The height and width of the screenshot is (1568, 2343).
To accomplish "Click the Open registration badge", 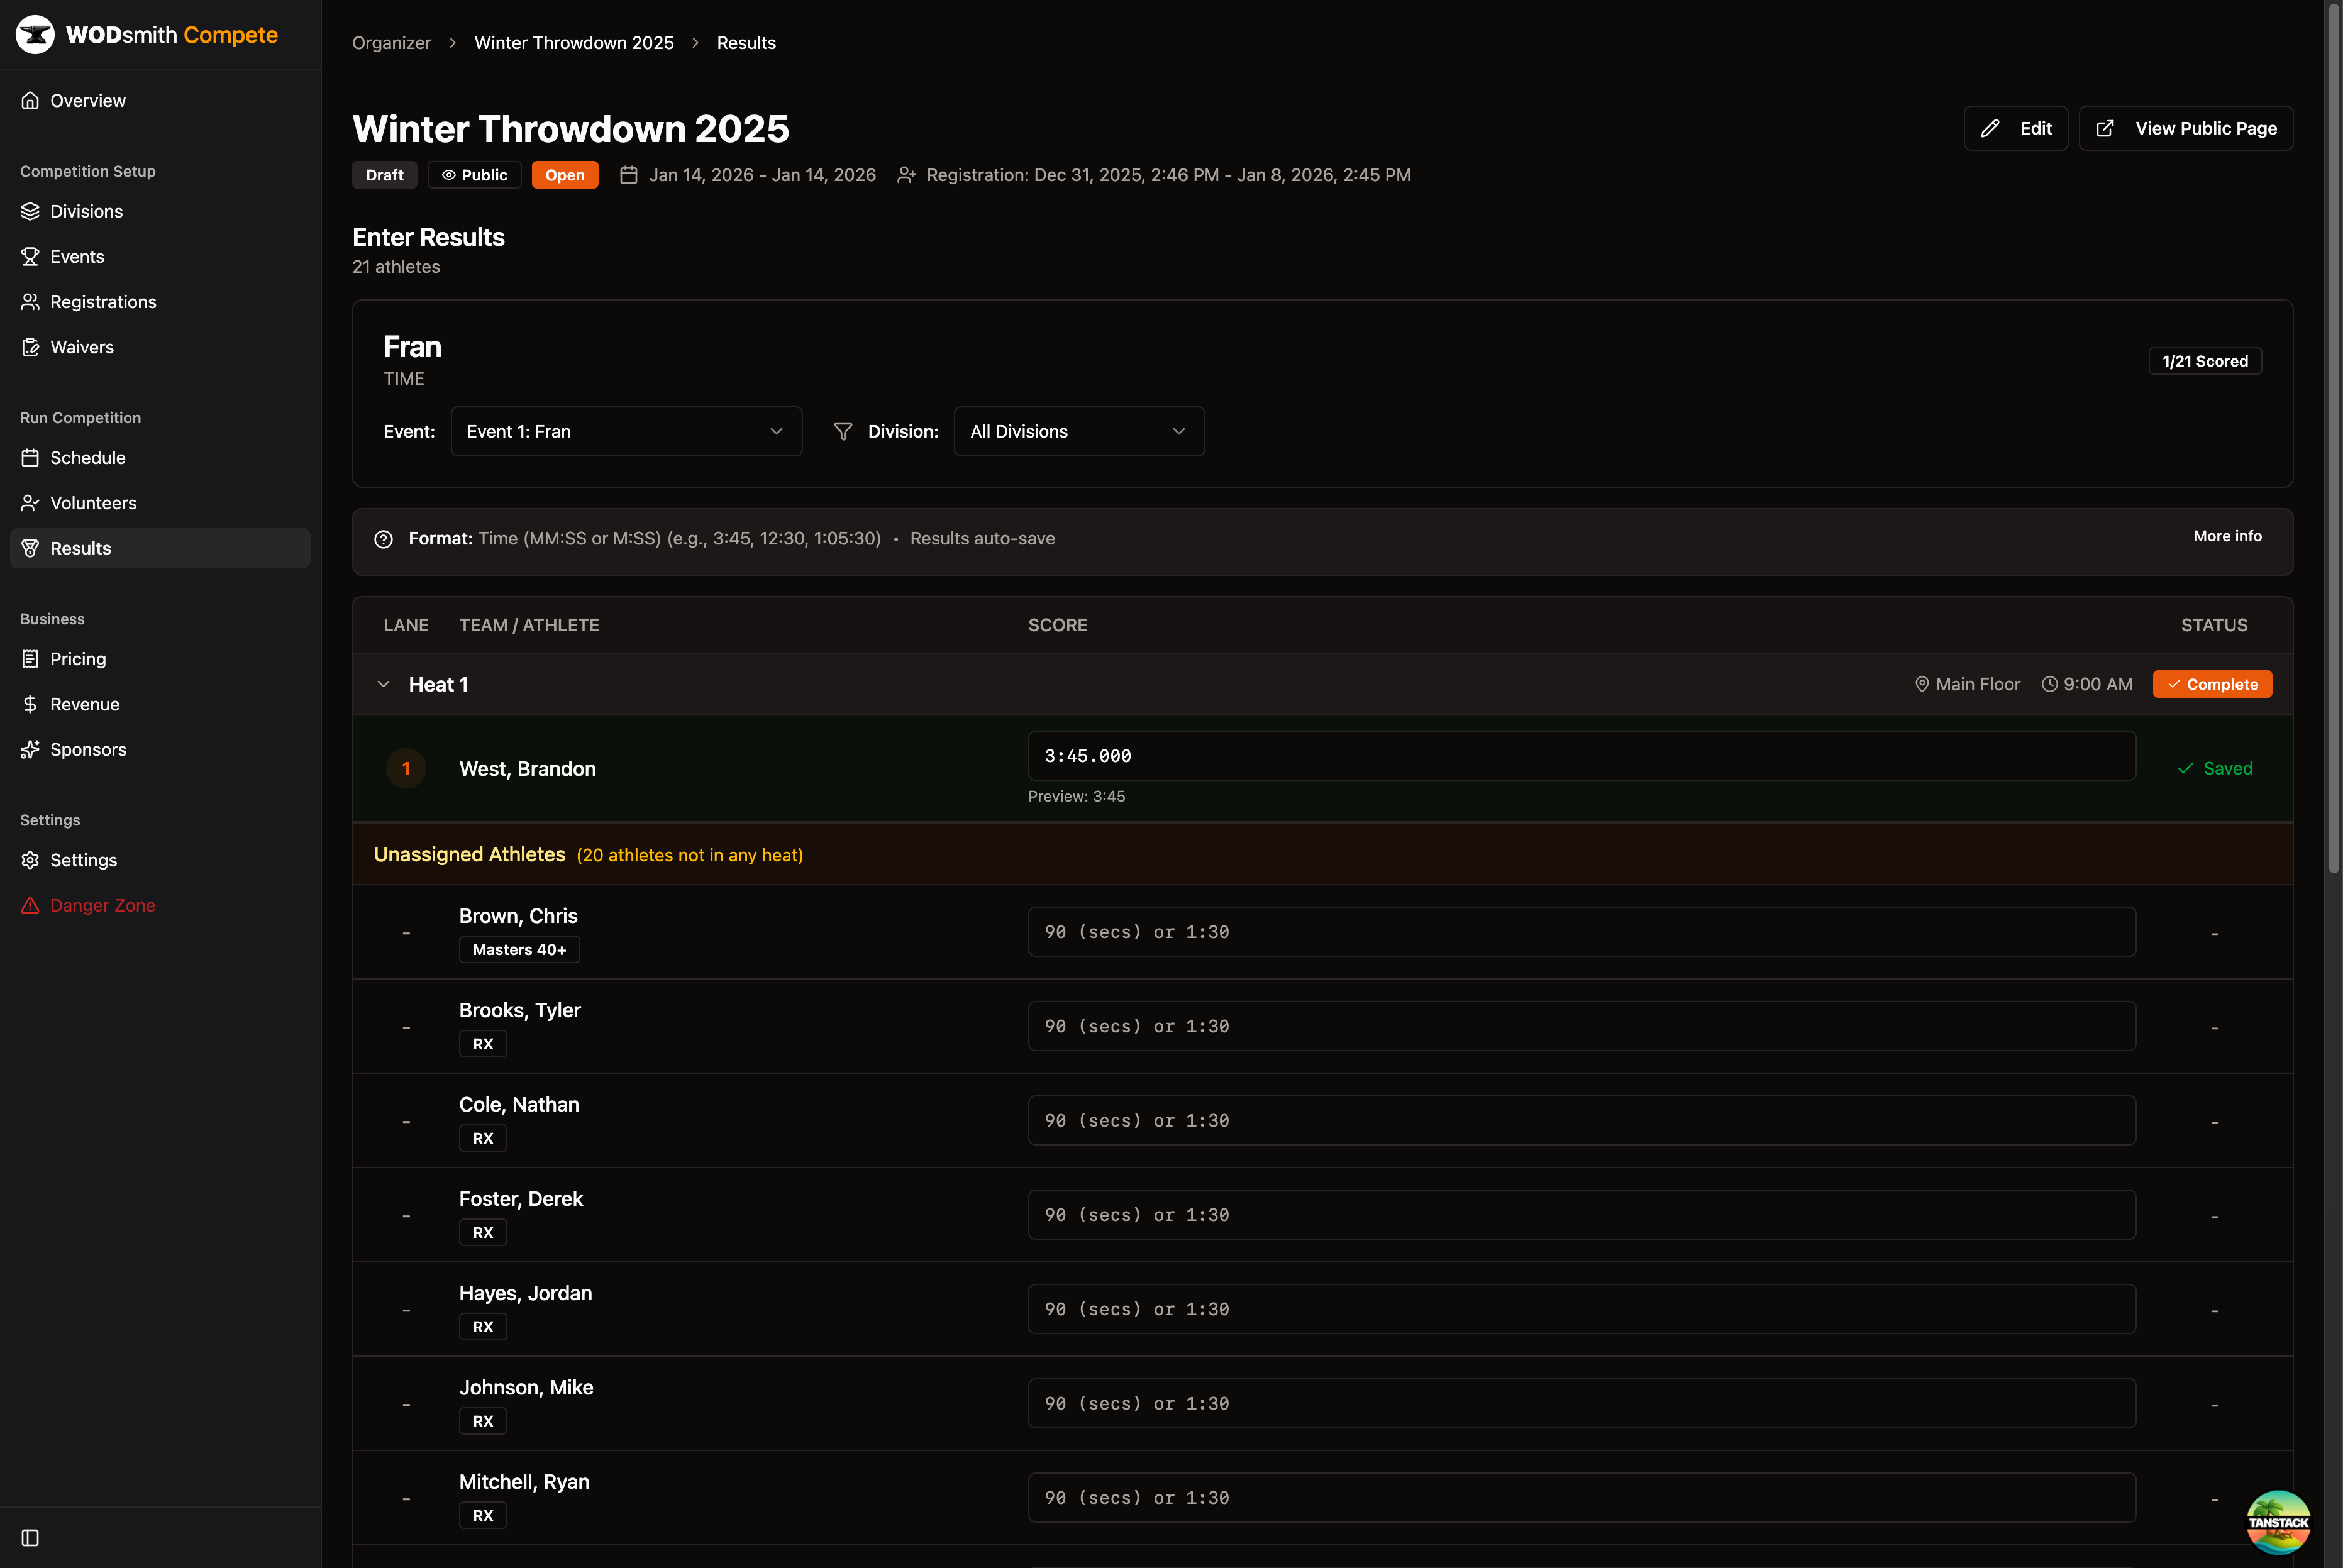I will pyautogui.click(x=565, y=175).
